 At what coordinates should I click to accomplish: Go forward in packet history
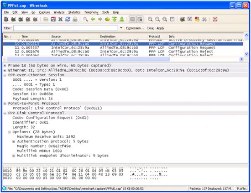click(100, 19)
